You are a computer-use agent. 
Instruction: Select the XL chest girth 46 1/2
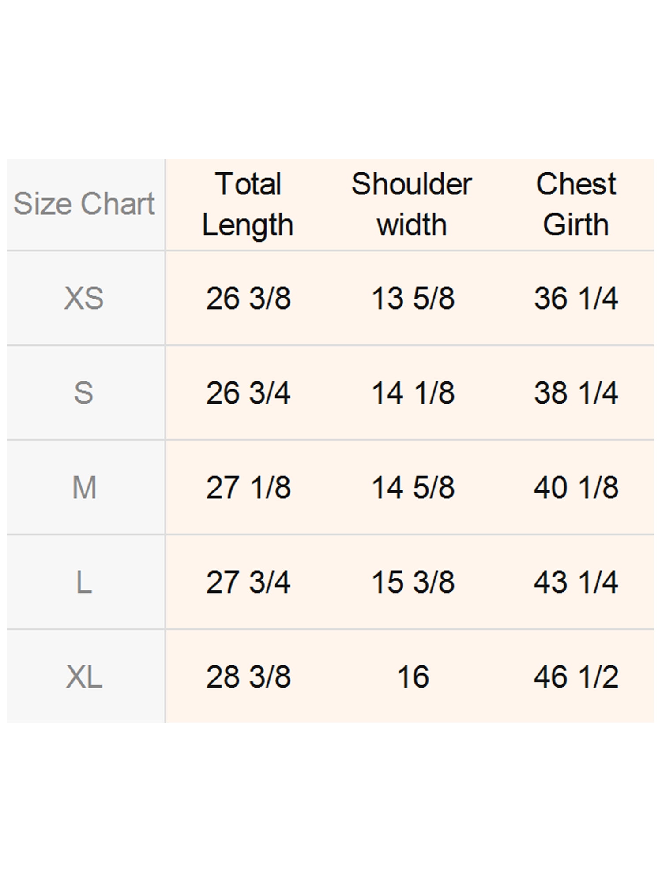(x=576, y=677)
